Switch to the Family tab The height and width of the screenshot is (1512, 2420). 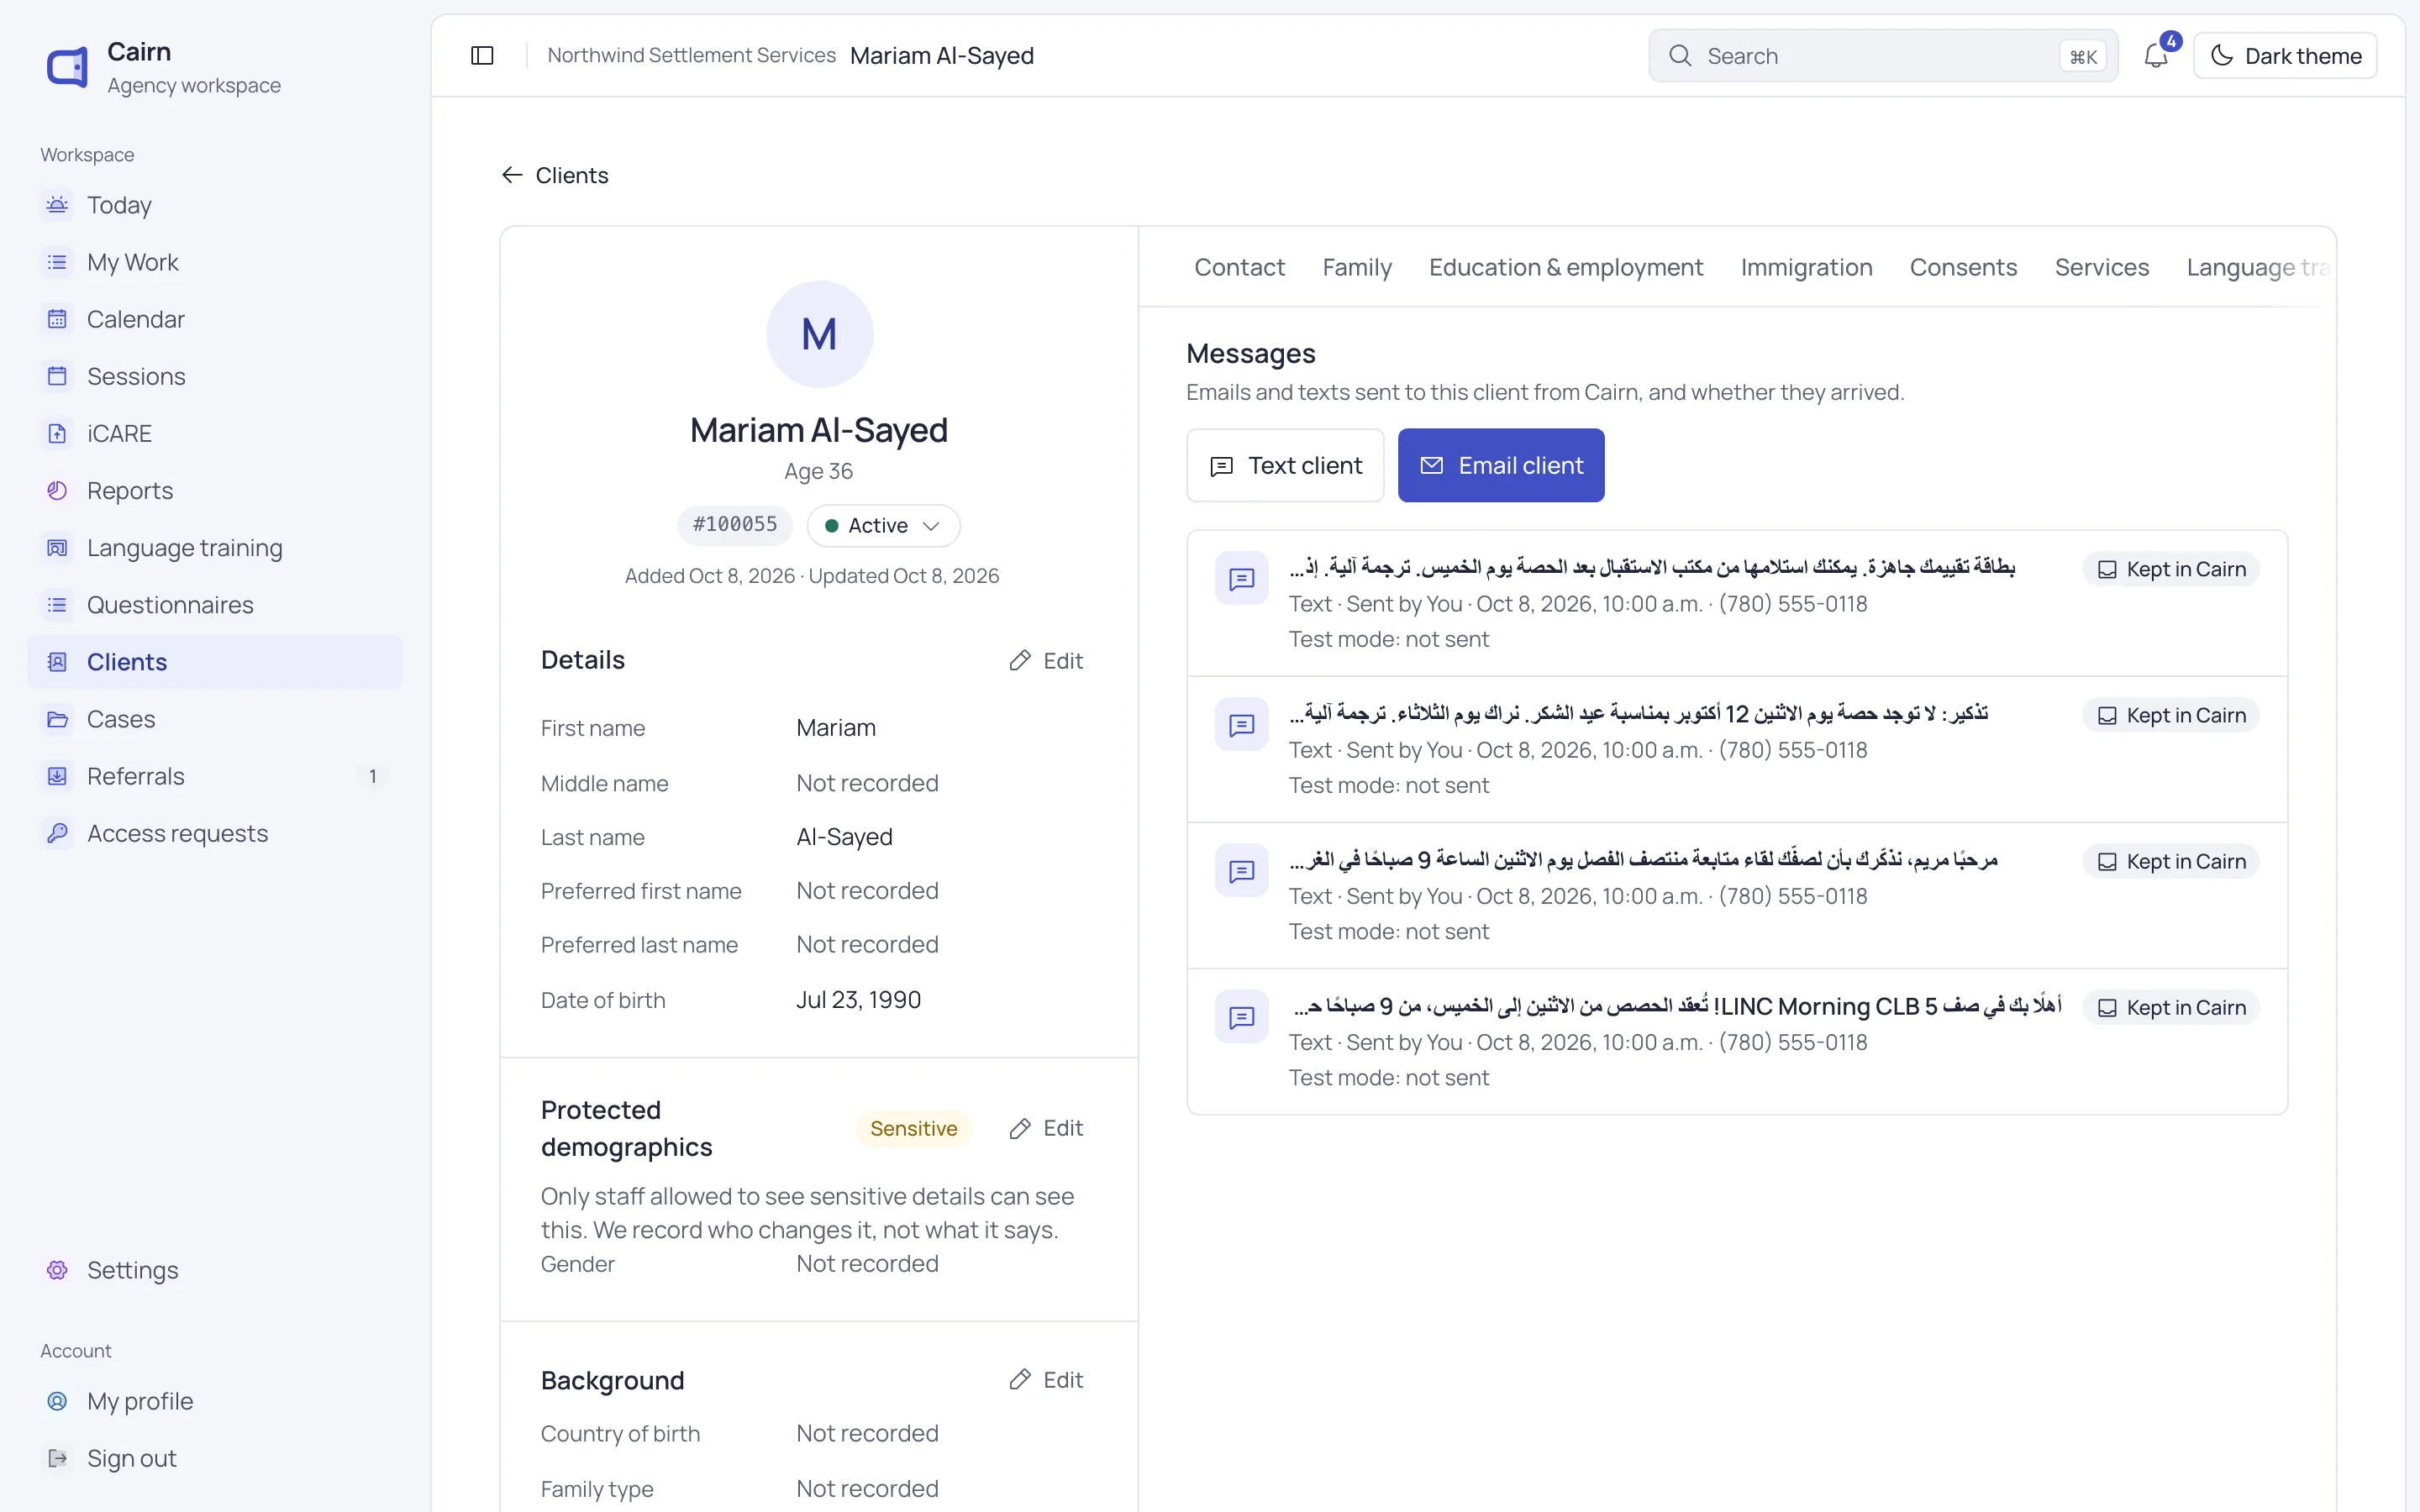pyautogui.click(x=1356, y=267)
